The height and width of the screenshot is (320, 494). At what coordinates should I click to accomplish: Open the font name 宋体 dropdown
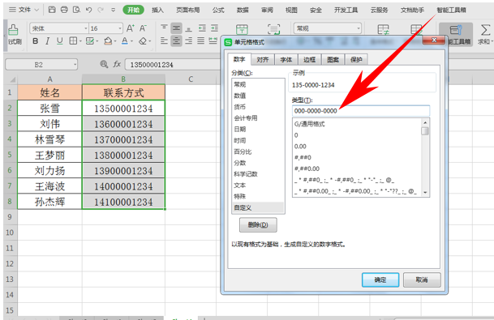click(86, 28)
